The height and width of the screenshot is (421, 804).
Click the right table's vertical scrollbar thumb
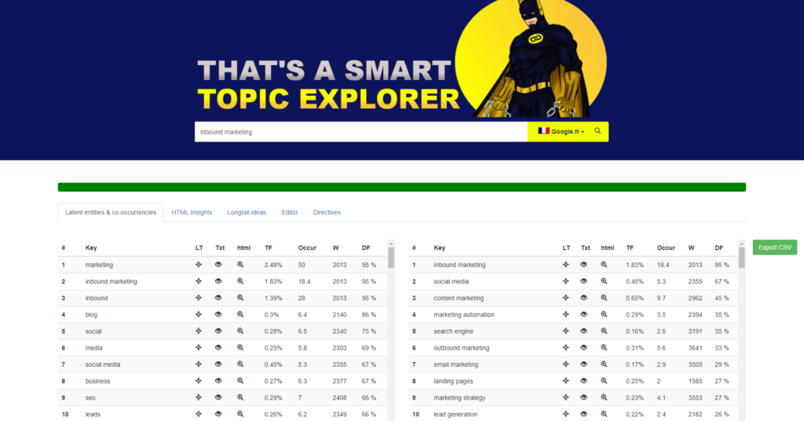(741, 258)
